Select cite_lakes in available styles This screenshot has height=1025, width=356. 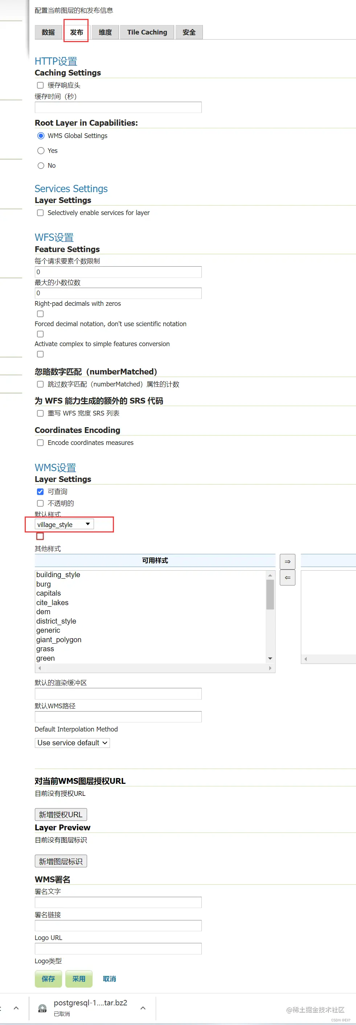[x=52, y=603]
